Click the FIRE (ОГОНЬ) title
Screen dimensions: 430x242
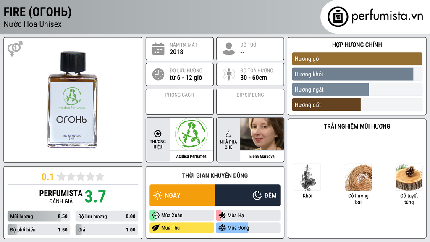37,12
